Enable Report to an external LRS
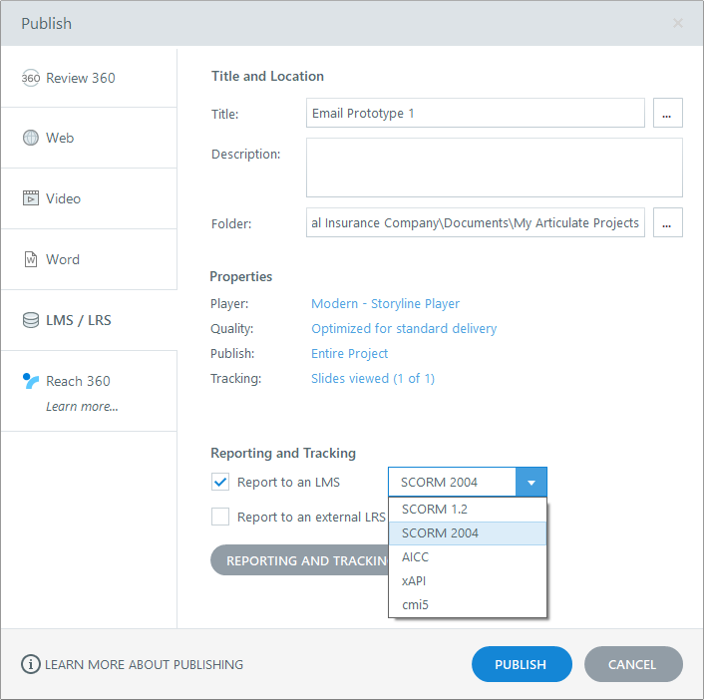Viewport: 704px width, 700px height. [x=220, y=517]
